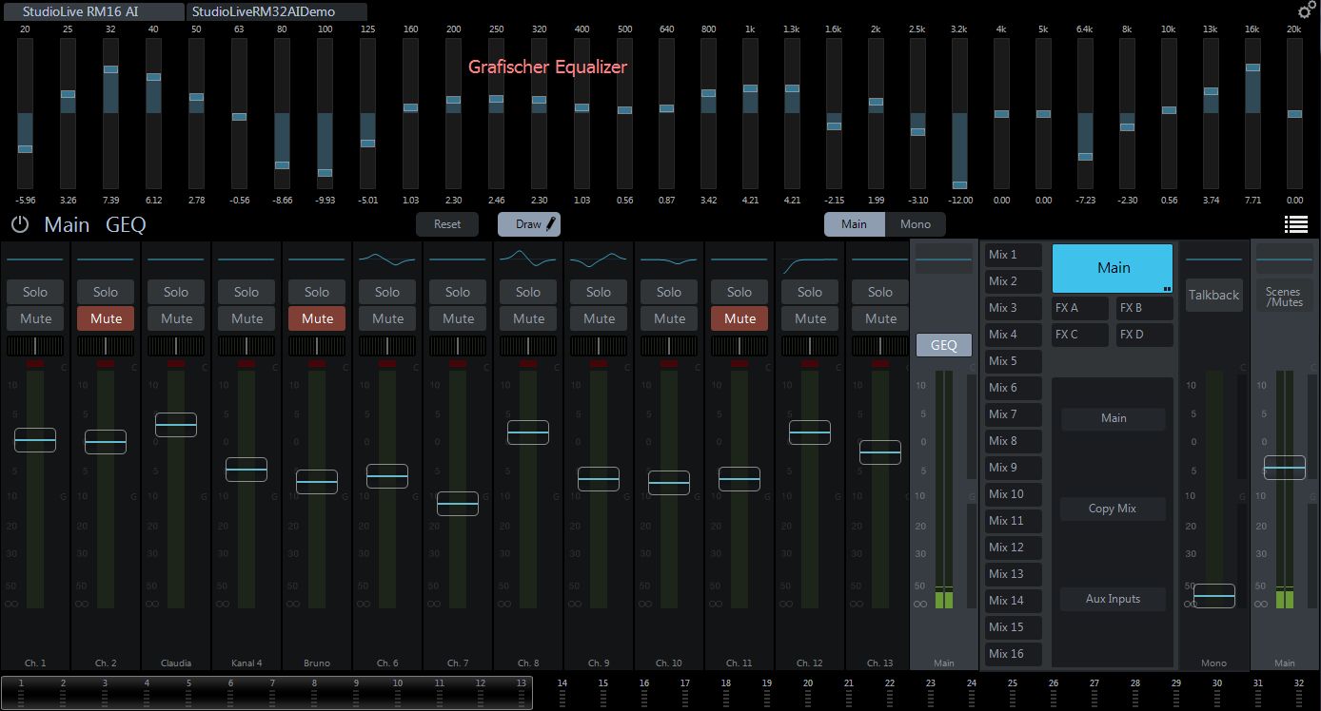The width and height of the screenshot is (1321, 711).
Task: Mute channel Ch. 7
Action: pos(458,318)
